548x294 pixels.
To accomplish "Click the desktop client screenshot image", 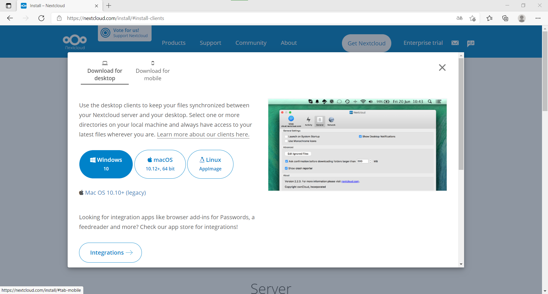I will click(x=357, y=144).
